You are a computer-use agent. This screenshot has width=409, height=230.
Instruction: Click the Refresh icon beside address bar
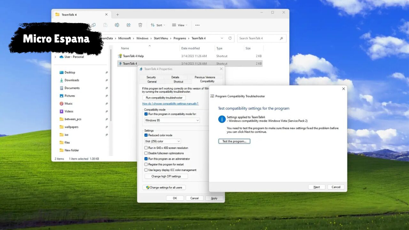(230, 38)
